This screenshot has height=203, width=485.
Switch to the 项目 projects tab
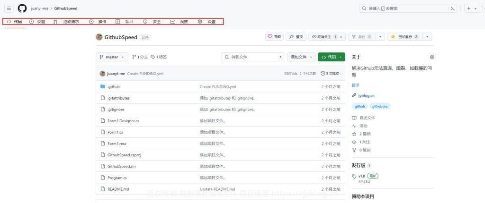pyautogui.click(x=125, y=22)
